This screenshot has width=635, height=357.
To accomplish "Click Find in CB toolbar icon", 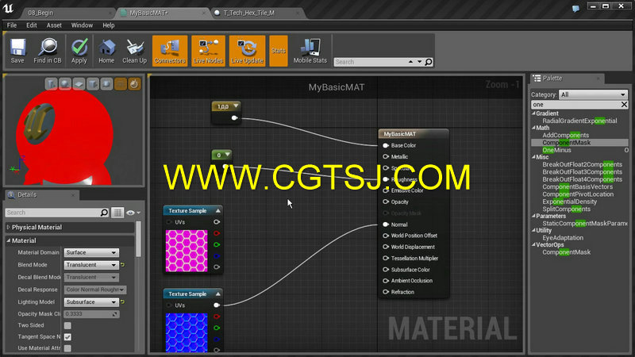I will point(48,51).
